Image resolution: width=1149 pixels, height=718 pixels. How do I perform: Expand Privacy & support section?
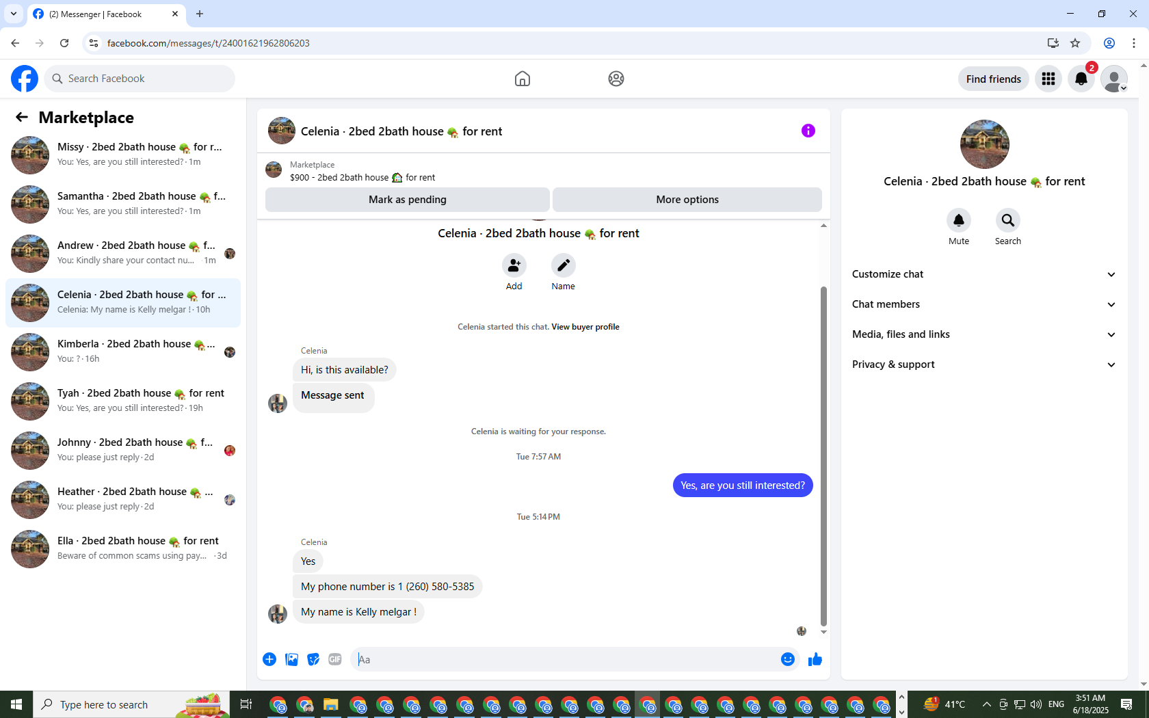point(984,364)
